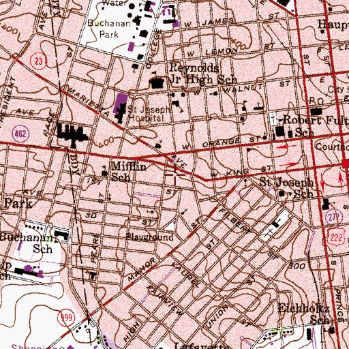Select the 'Reynolds Jr High Sch' label
The width and height of the screenshot is (349, 349).
(203, 74)
